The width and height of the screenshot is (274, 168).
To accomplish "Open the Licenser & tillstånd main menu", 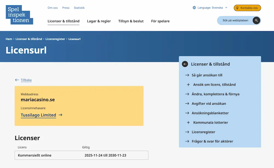I will point(64,21).
